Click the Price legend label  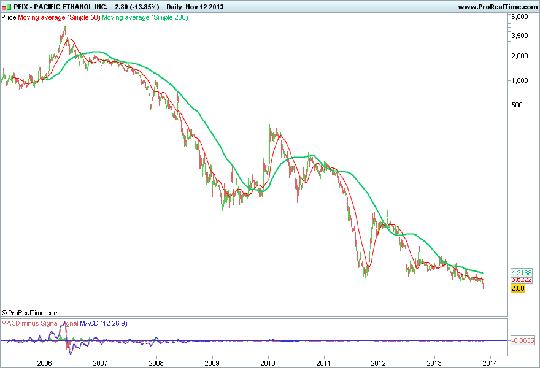9,17
